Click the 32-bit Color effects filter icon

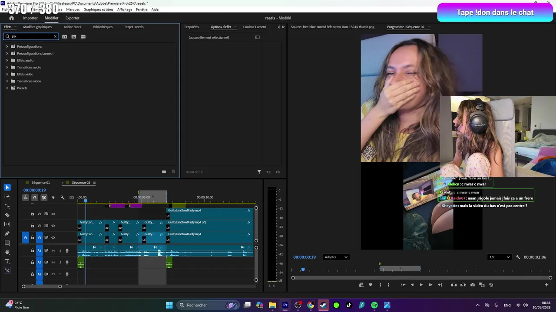(x=74, y=36)
